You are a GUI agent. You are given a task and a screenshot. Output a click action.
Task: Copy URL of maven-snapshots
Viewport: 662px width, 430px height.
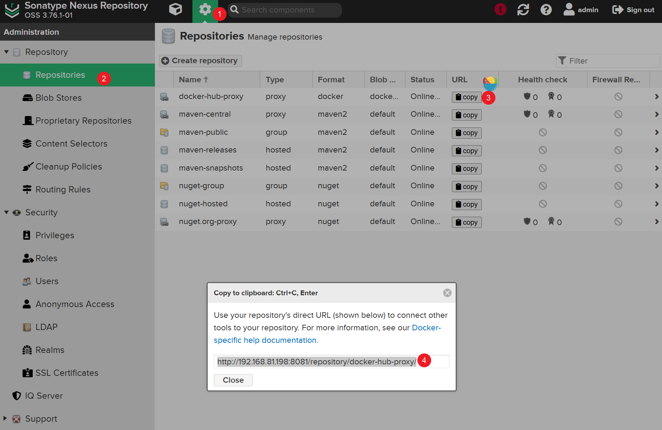tap(466, 168)
